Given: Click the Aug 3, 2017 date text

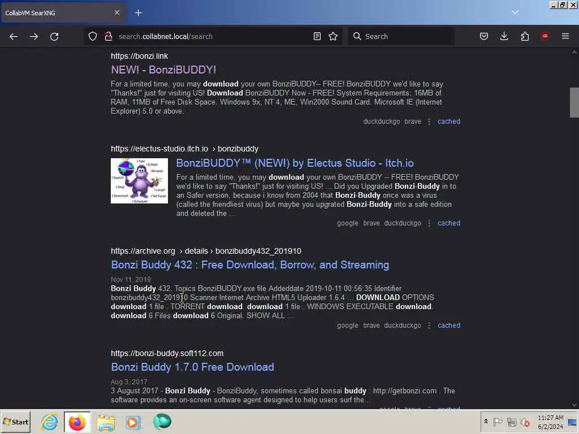Looking at the screenshot, I should coord(129,381).
